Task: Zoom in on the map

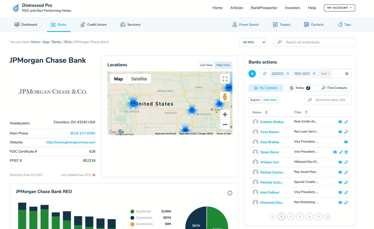Action: coord(225,114)
